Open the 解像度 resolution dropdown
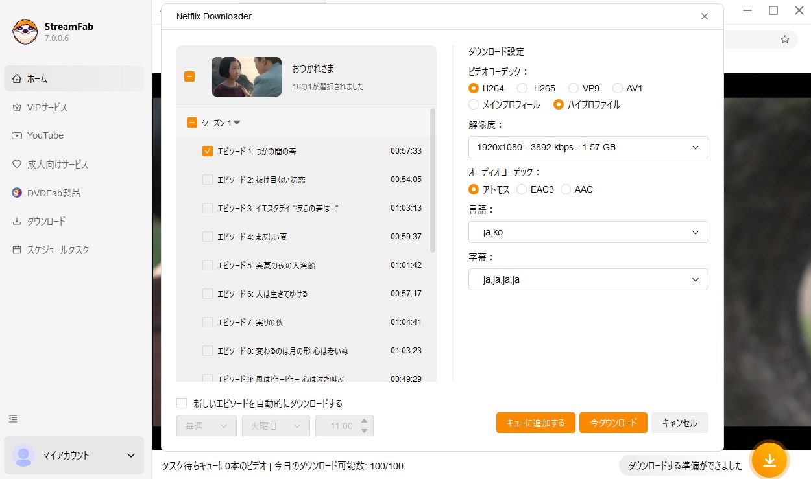811x479 pixels. (x=587, y=147)
